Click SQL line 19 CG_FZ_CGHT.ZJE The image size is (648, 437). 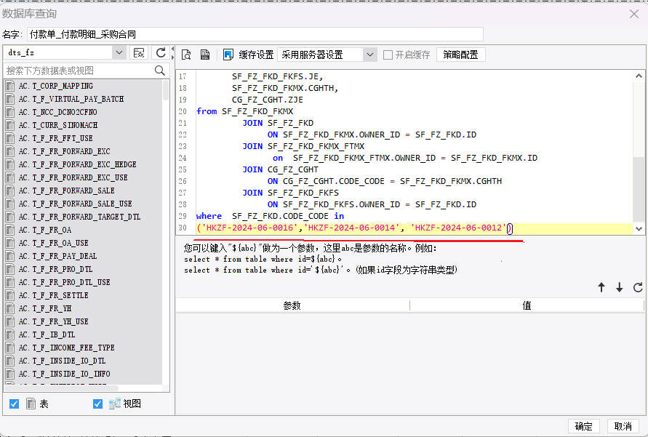268,100
